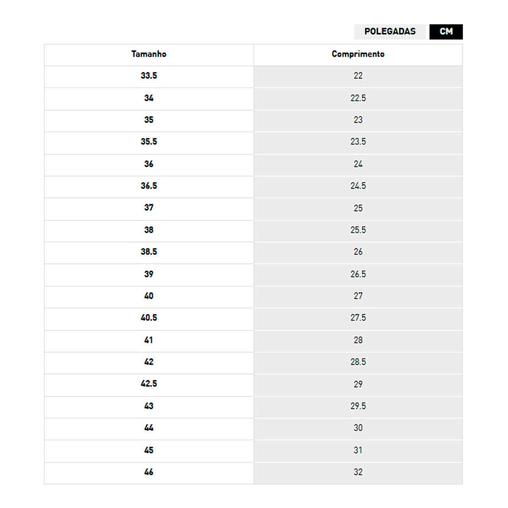Select size 38.5 cell
The width and height of the screenshot is (508, 508).
point(149,252)
